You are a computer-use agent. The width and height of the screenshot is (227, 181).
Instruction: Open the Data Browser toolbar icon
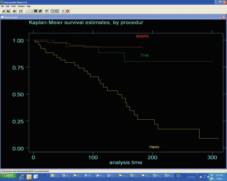click(57, 11)
